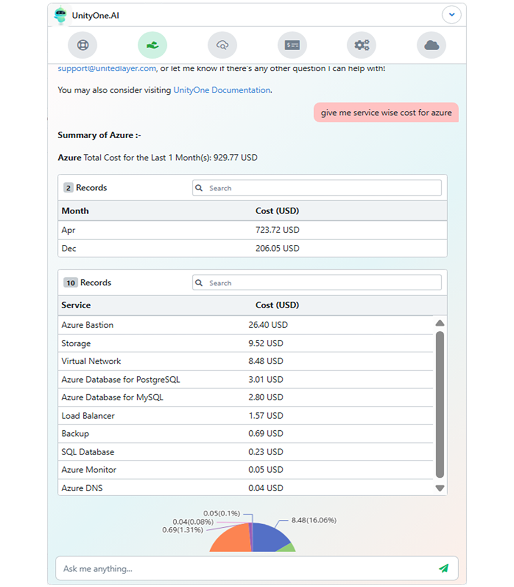Select the 'Azure DNS' service row
Viewport: 514px width, 587px height.
(x=245, y=488)
